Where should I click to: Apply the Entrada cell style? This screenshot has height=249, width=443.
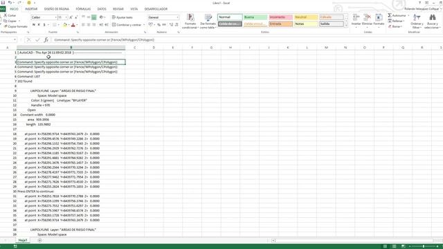281,24
